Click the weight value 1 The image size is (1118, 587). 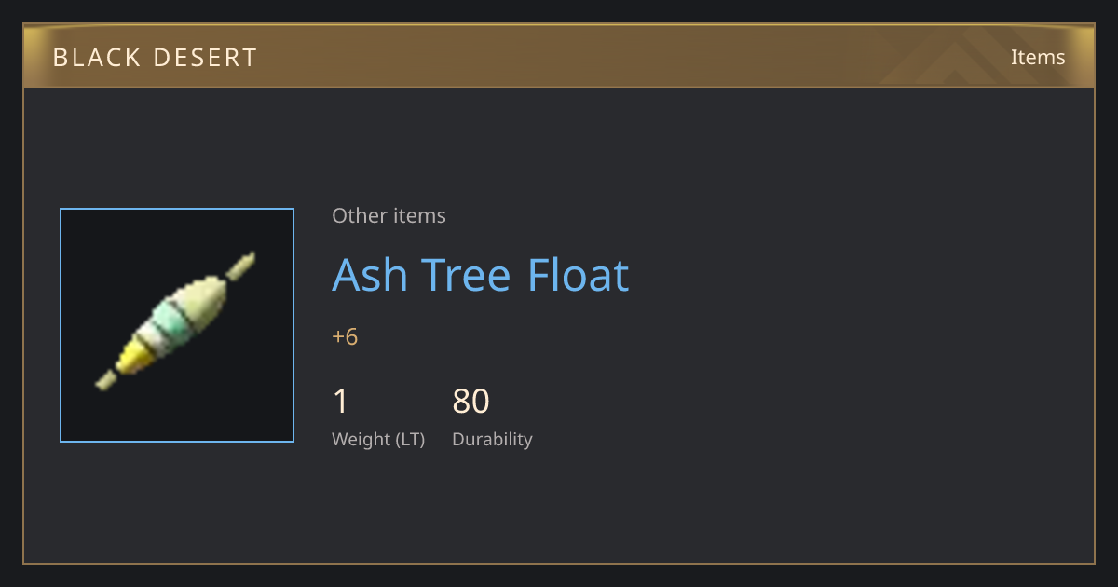click(x=340, y=402)
